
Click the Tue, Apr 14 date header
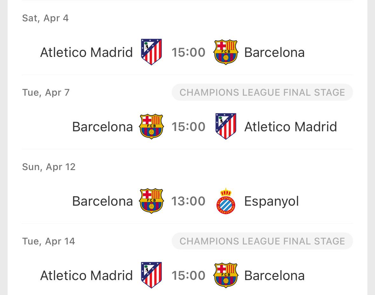pos(49,241)
